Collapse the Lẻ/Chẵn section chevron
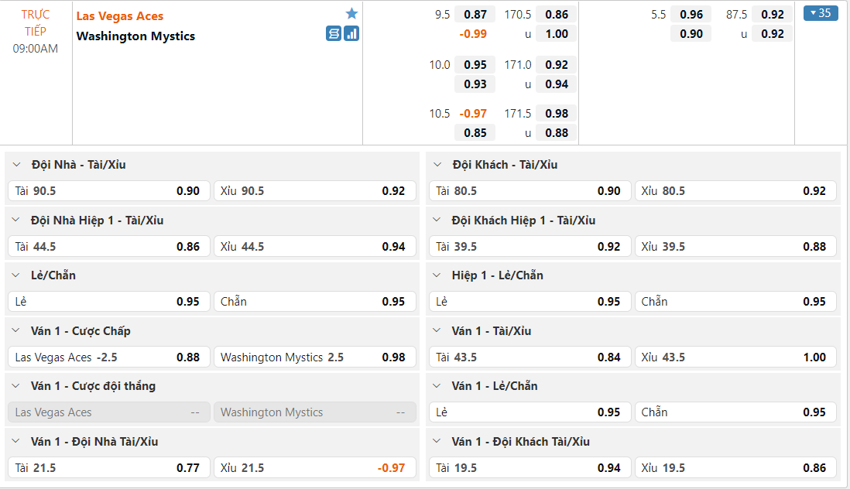The width and height of the screenshot is (850, 489). (x=16, y=275)
